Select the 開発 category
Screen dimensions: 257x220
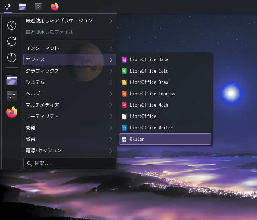(x=70, y=128)
